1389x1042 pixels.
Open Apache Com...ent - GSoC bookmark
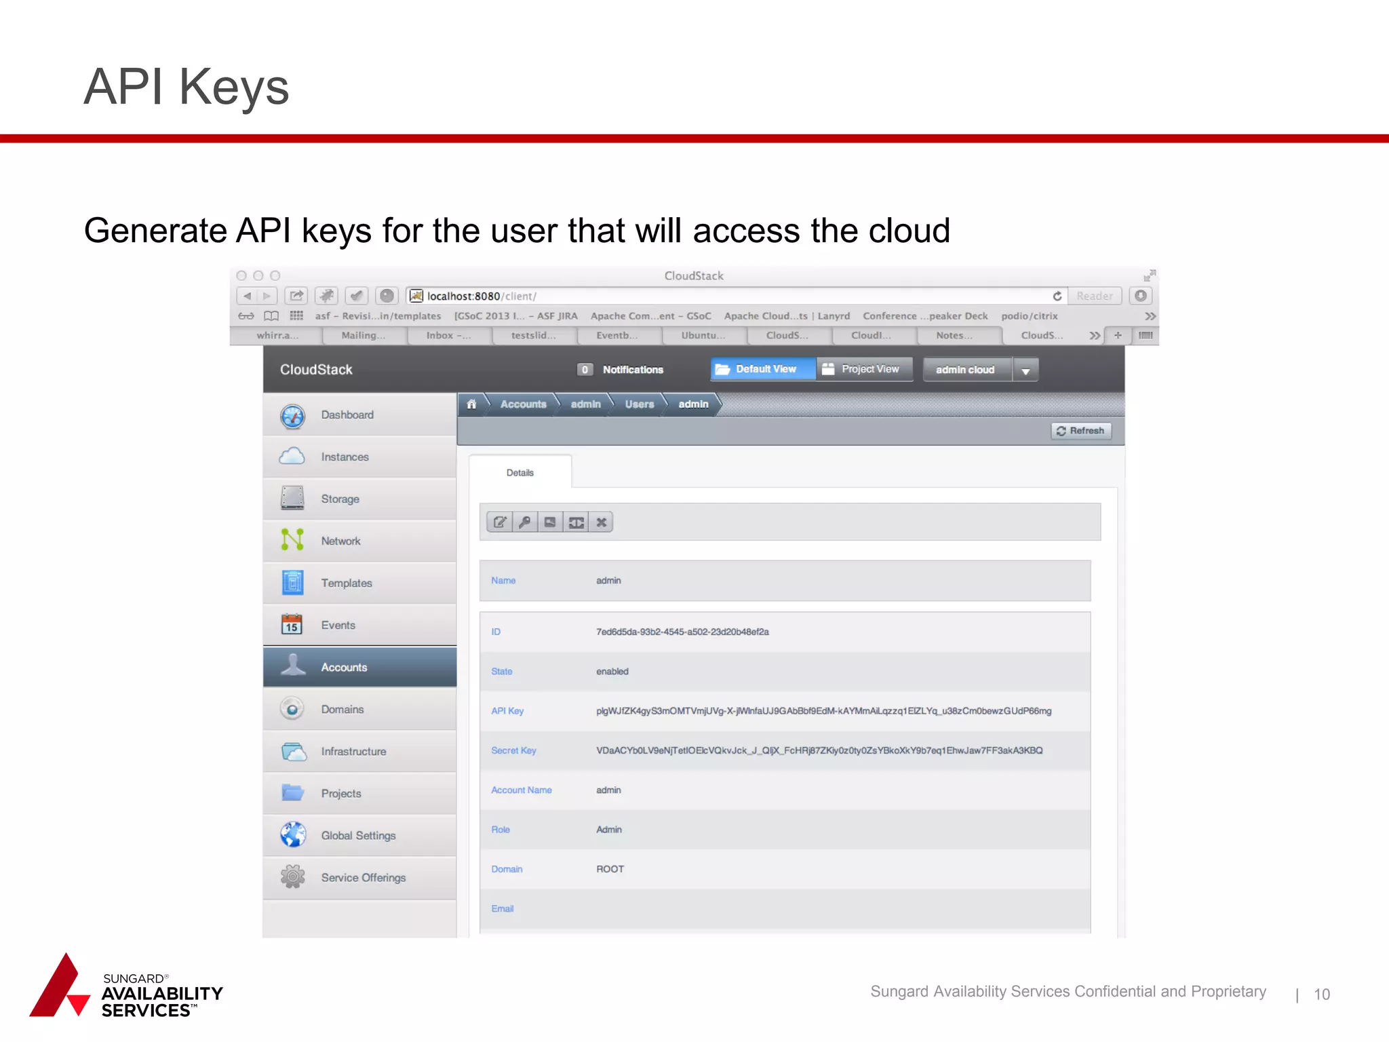tap(650, 316)
